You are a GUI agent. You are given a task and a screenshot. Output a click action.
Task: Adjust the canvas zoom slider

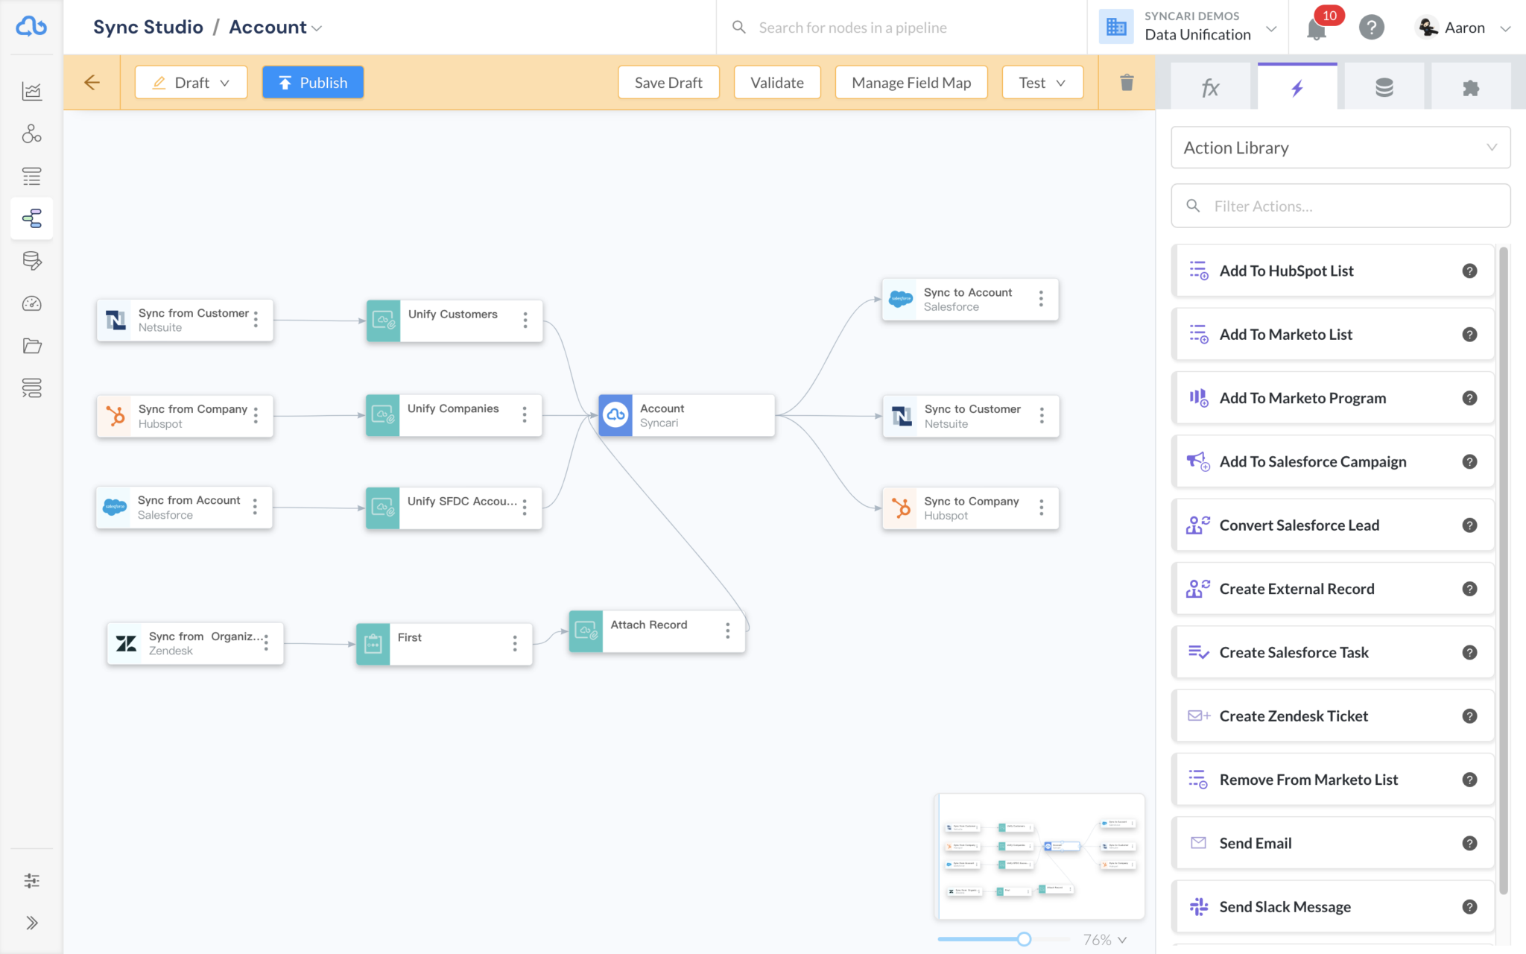1024,939
